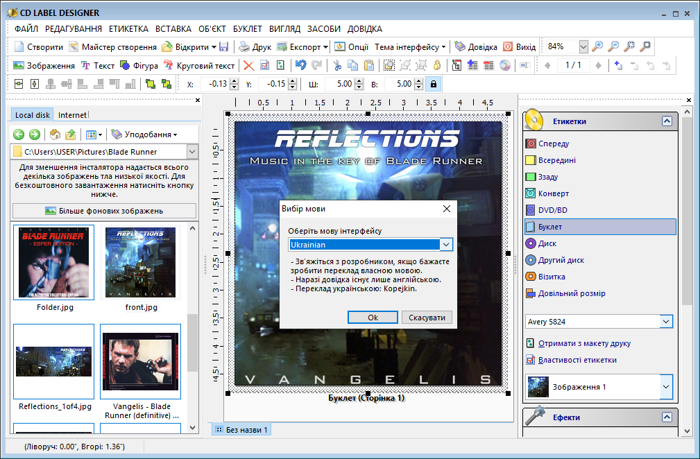Collapse the Етикетки panel section
The height and width of the screenshot is (459, 700).
(667, 121)
